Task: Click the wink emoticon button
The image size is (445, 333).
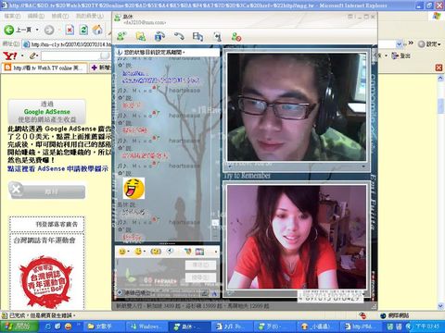Action: [x=138, y=252]
